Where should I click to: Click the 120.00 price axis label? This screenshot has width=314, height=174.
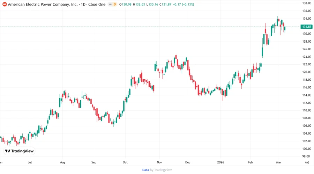click(307, 72)
